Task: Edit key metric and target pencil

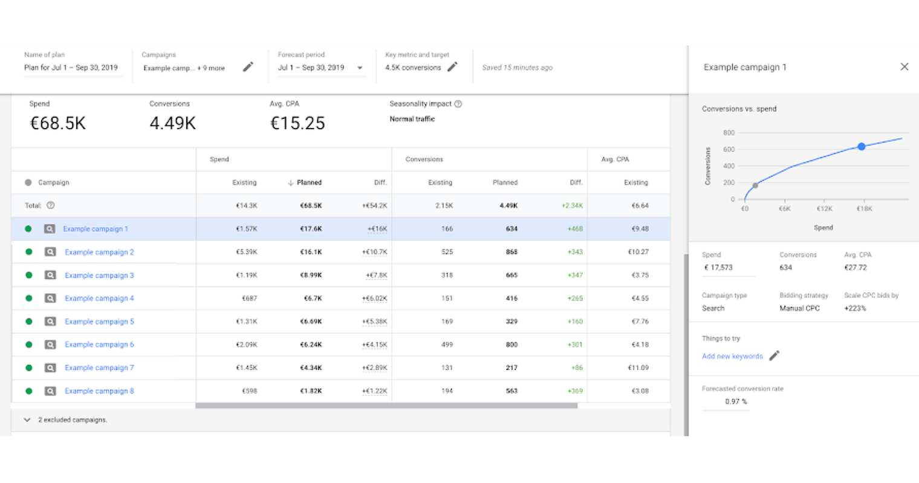Action: pyautogui.click(x=452, y=67)
